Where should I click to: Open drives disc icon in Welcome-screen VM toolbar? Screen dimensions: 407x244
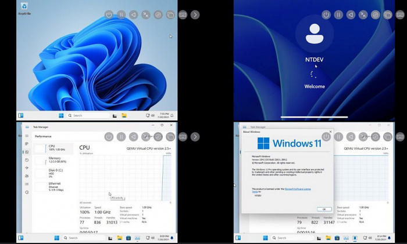[376, 14]
